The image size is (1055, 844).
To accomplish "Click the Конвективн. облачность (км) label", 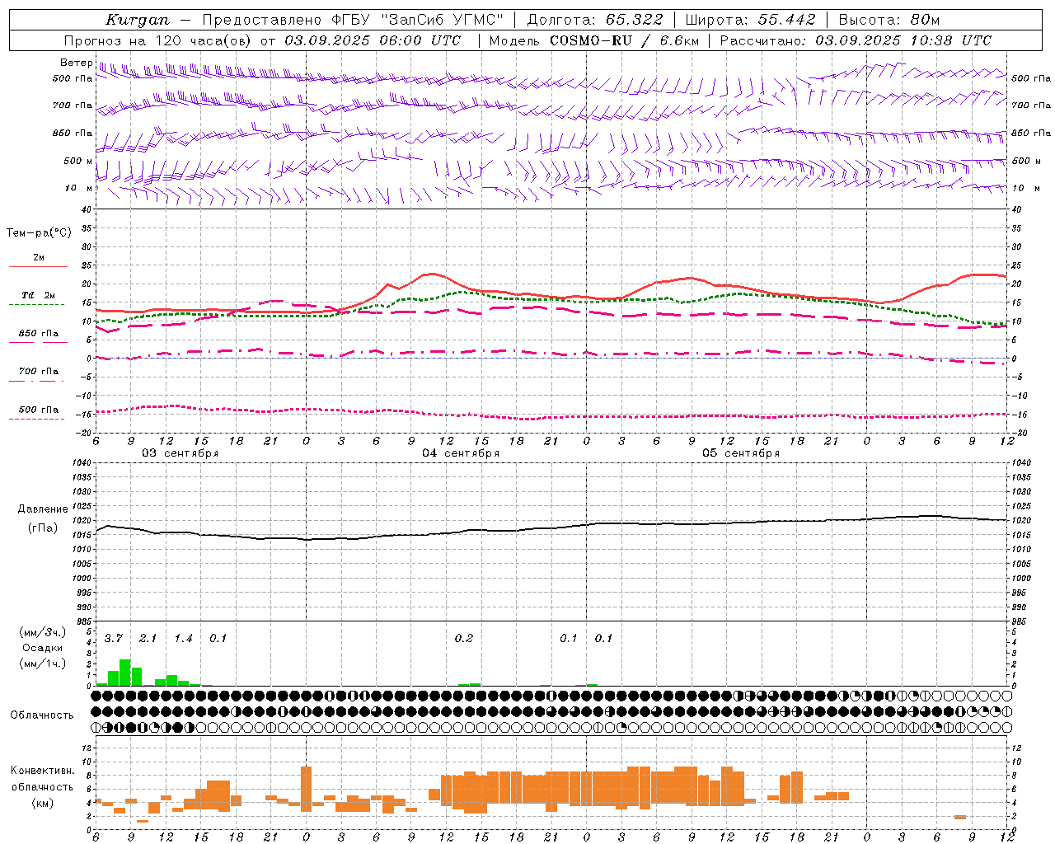I will coord(43,786).
